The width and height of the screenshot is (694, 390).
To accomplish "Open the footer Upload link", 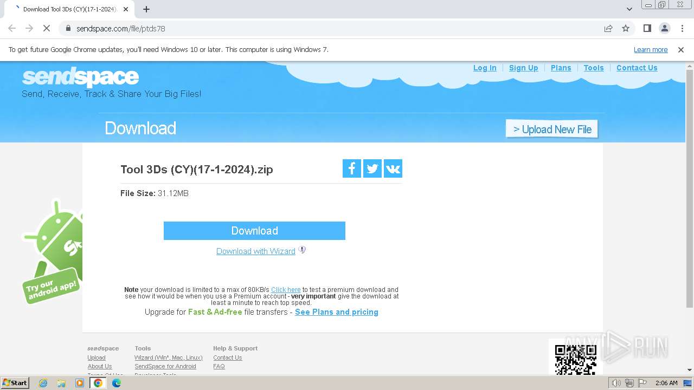I will click(97, 357).
